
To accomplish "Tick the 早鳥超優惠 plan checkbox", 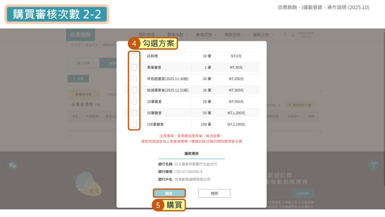I will pyautogui.click(x=134, y=79).
